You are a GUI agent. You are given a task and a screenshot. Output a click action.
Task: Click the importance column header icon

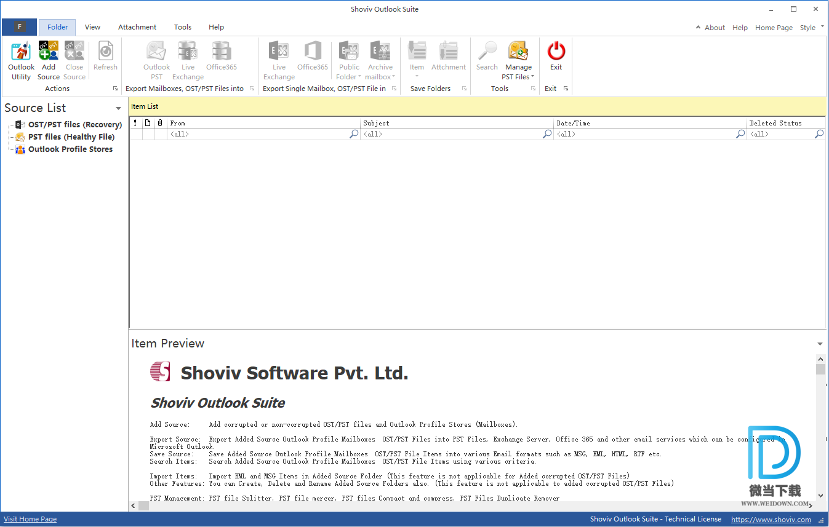[135, 123]
